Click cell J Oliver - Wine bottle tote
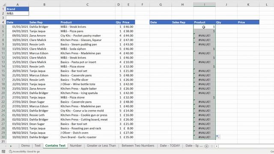Viewport: 274px width, 154px height. tap(87, 84)
